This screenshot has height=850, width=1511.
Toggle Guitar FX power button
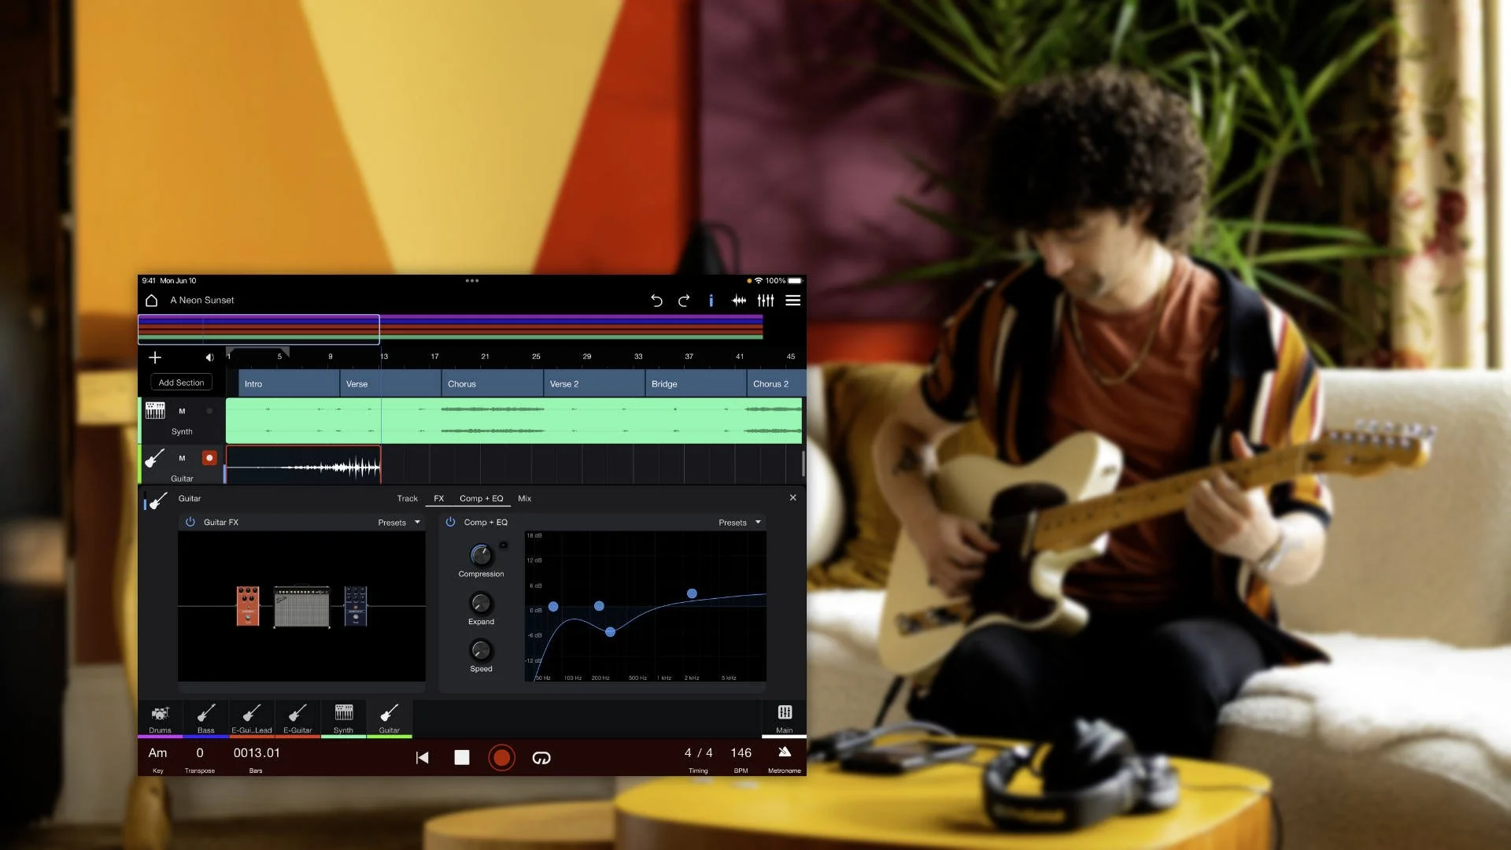pos(190,522)
